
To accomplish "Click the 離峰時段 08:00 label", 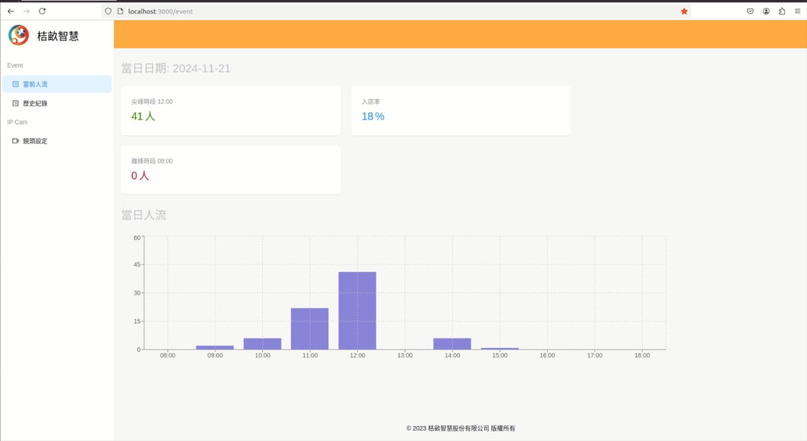I will coord(152,161).
